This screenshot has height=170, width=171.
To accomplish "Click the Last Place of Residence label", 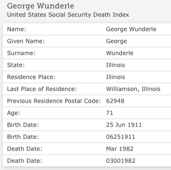I will (42, 89).
